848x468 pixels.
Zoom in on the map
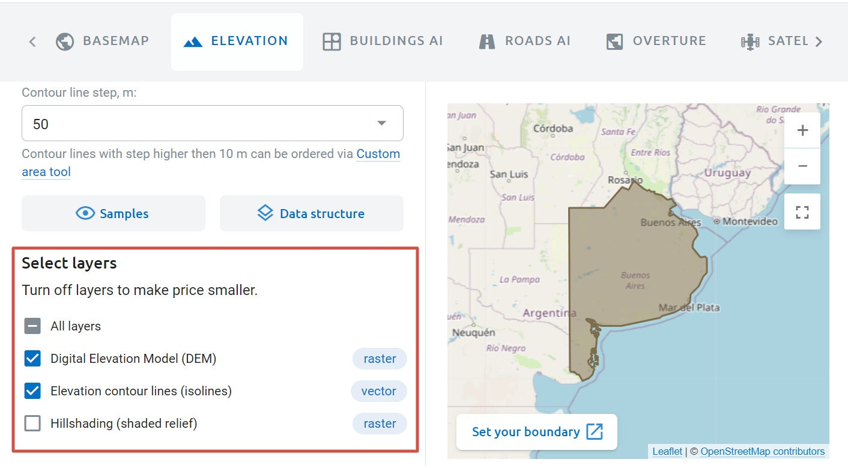(x=802, y=130)
